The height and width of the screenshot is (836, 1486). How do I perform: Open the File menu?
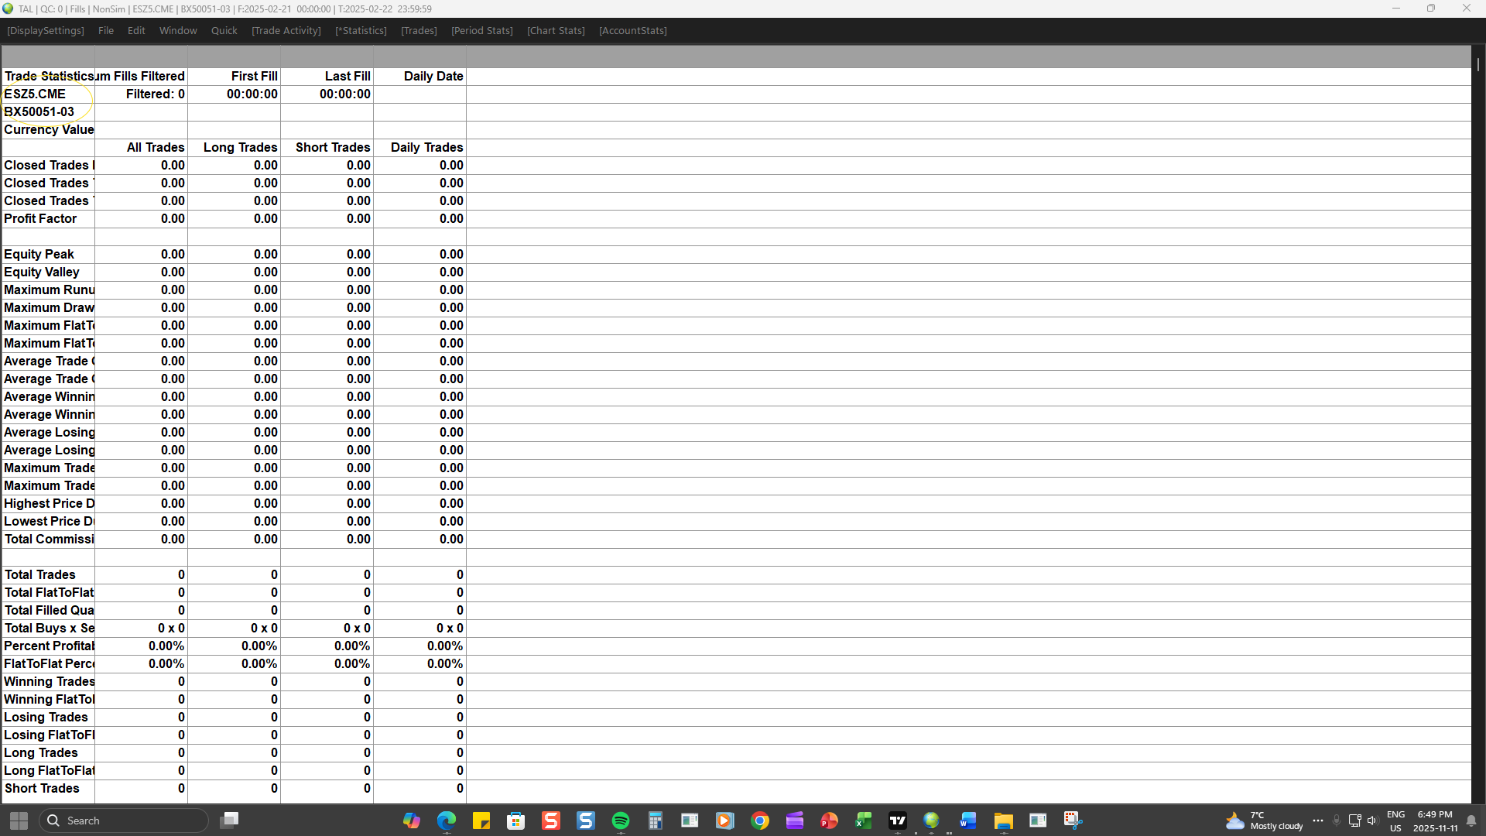(106, 31)
